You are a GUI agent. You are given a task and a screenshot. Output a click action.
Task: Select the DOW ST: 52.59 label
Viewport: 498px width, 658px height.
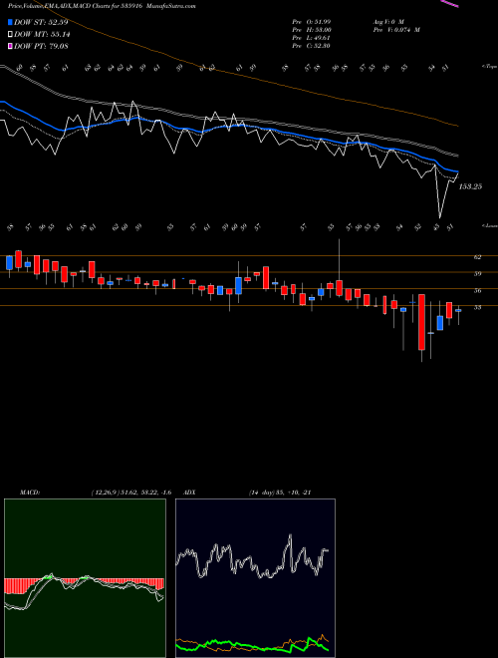coord(41,22)
